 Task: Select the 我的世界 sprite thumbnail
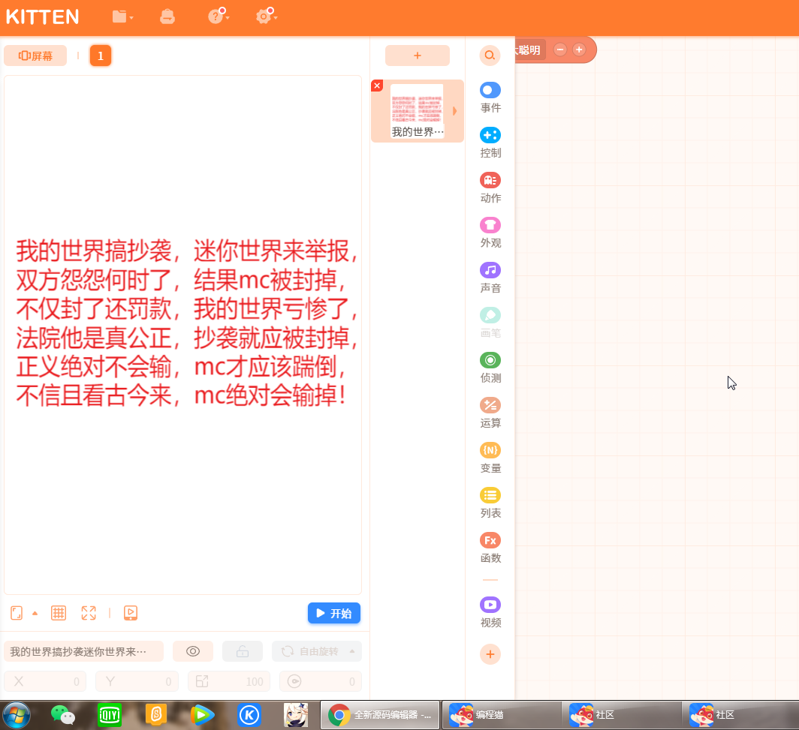point(417,111)
